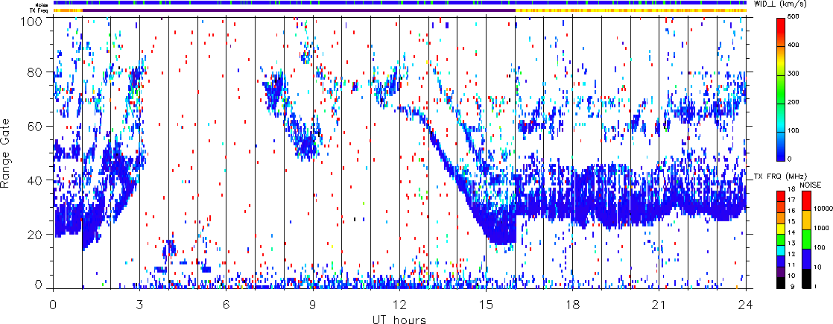The height and width of the screenshot is (324, 833).
Task: Pick the purple segment of TX FRQ colorbar
Action: click(x=781, y=272)
